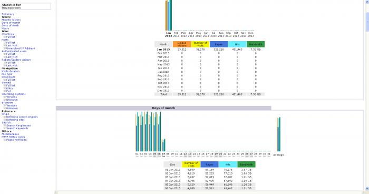Click the vertical scrollbar down arrow

pyautogui.click(x=367, y=189)
